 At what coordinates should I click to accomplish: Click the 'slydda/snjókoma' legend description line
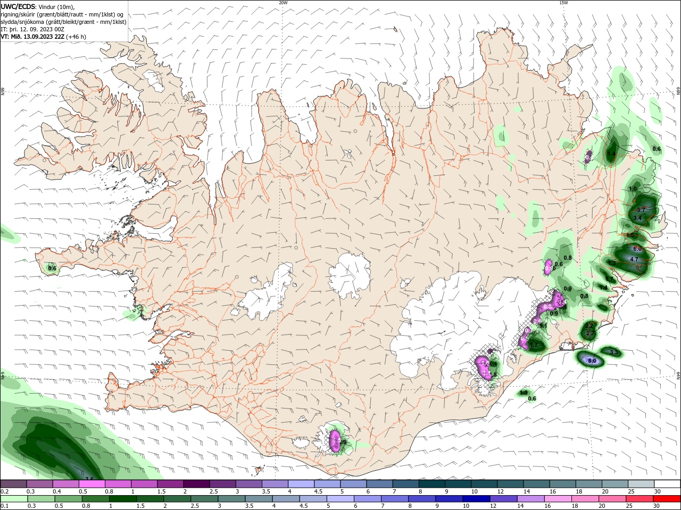(x=64, y=22)
